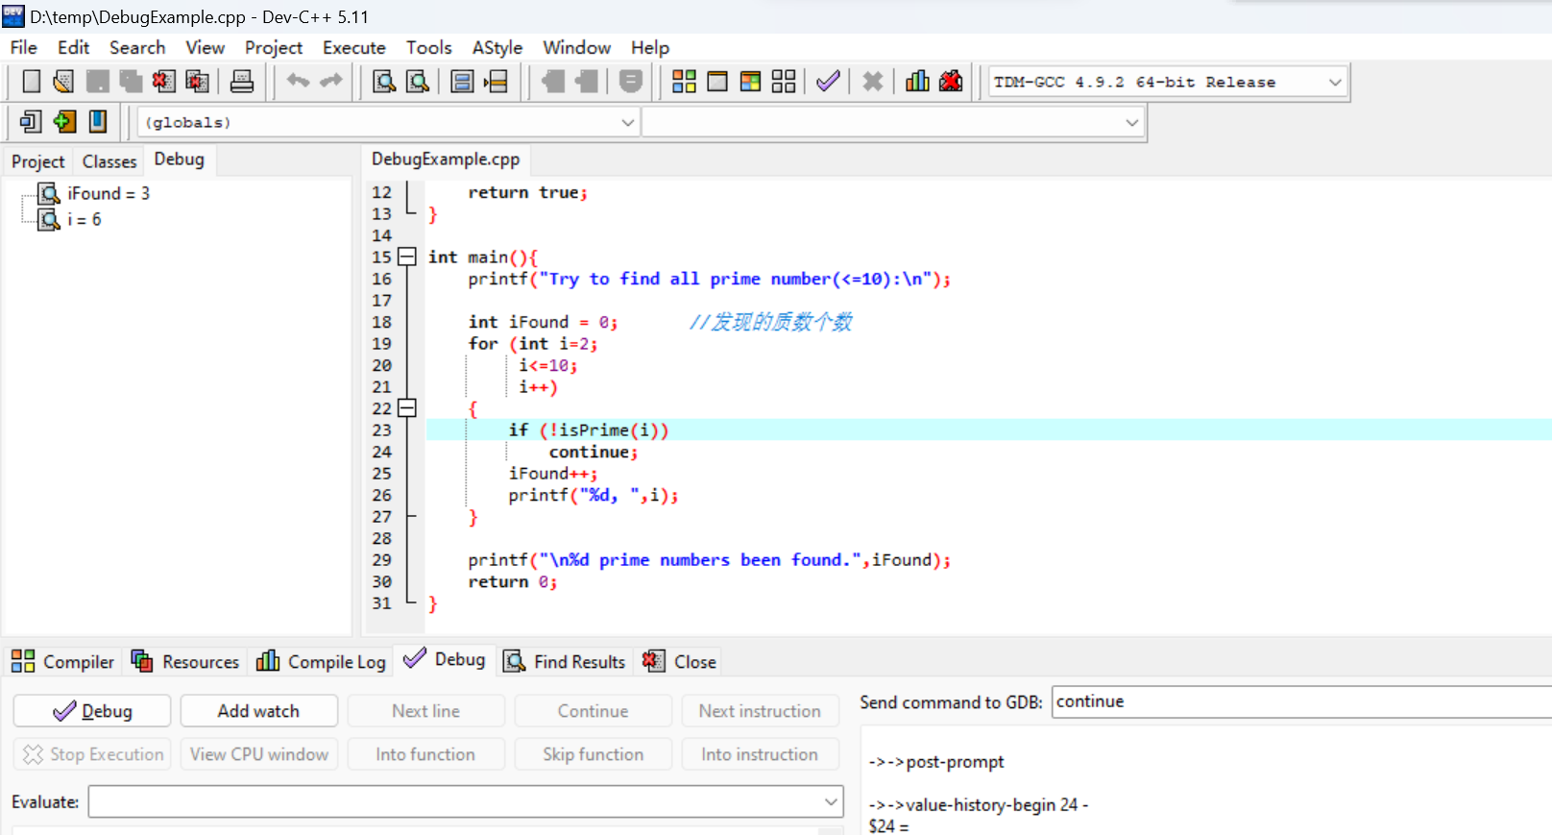Screen dimensions: 1552x835
Task: Click the Debug checkmark toolbar icon
Action: (x=829, y=82)
